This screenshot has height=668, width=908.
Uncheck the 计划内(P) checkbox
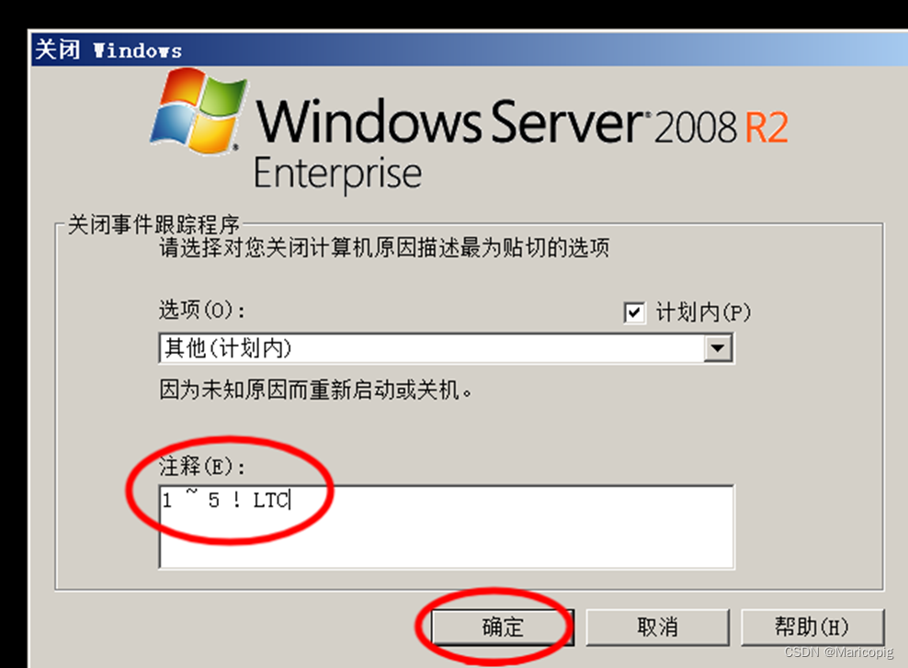tap(635, 312)
